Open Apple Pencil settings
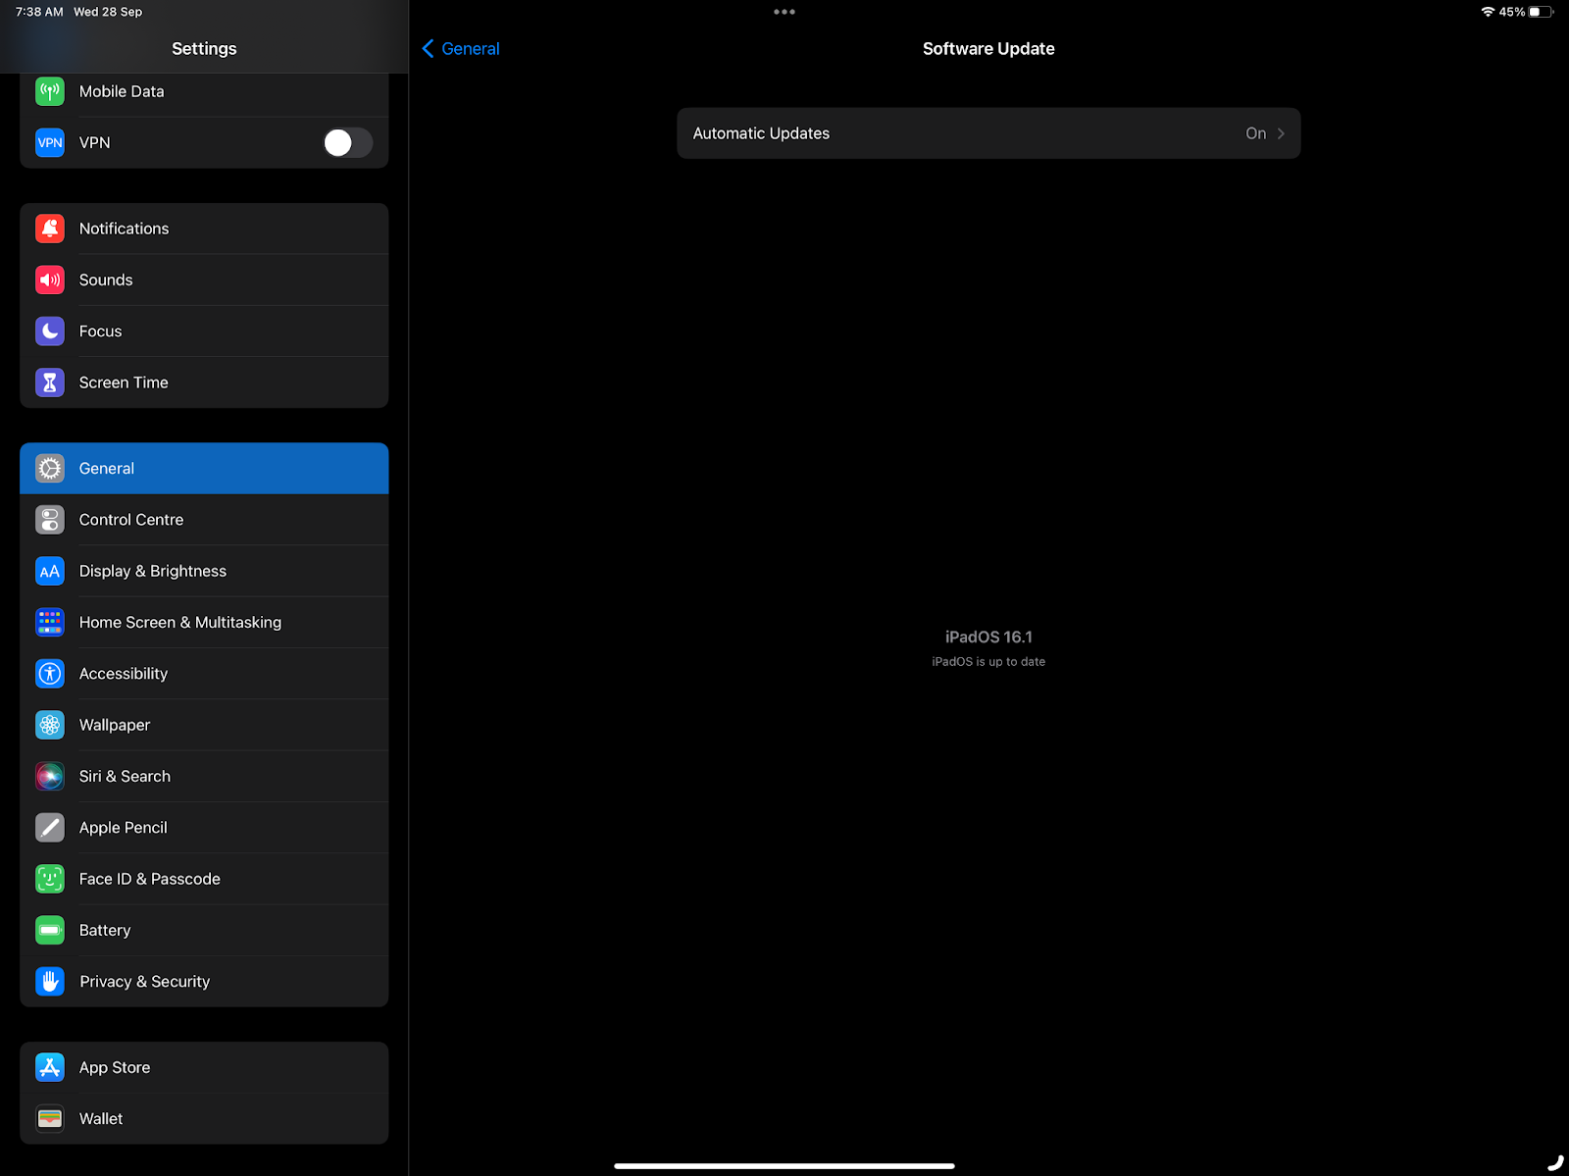 [204, 828]
